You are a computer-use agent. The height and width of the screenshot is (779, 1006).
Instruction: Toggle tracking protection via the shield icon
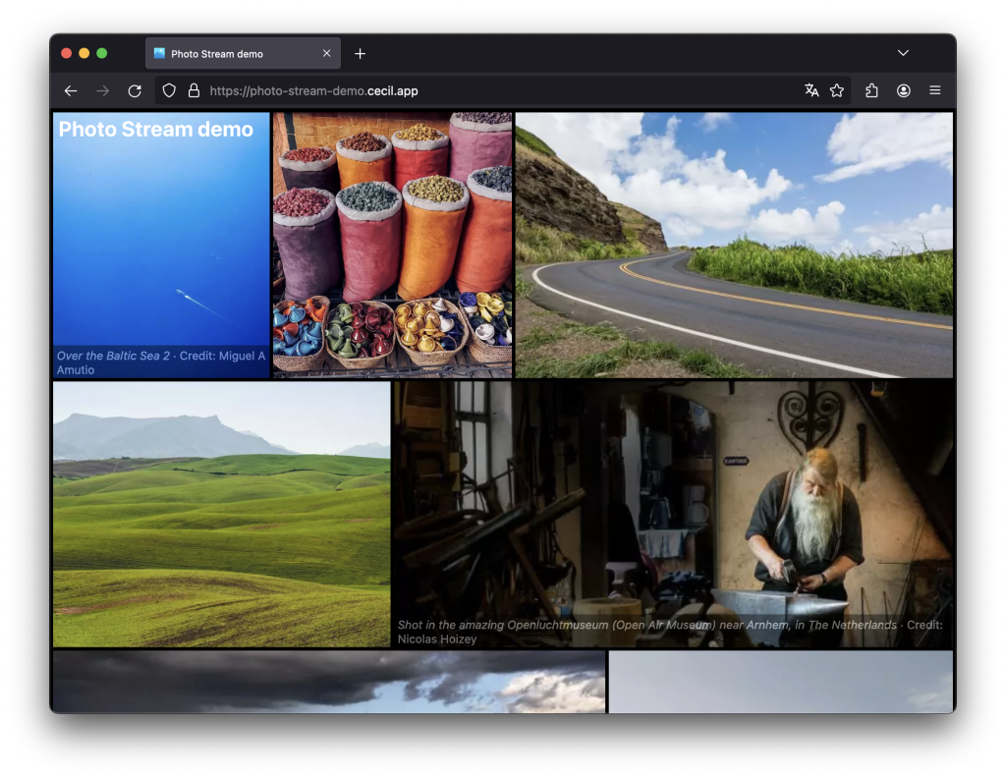coord(168,90)
